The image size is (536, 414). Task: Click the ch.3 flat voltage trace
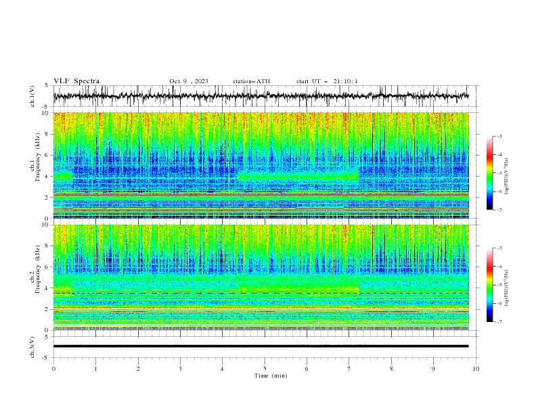261,346
